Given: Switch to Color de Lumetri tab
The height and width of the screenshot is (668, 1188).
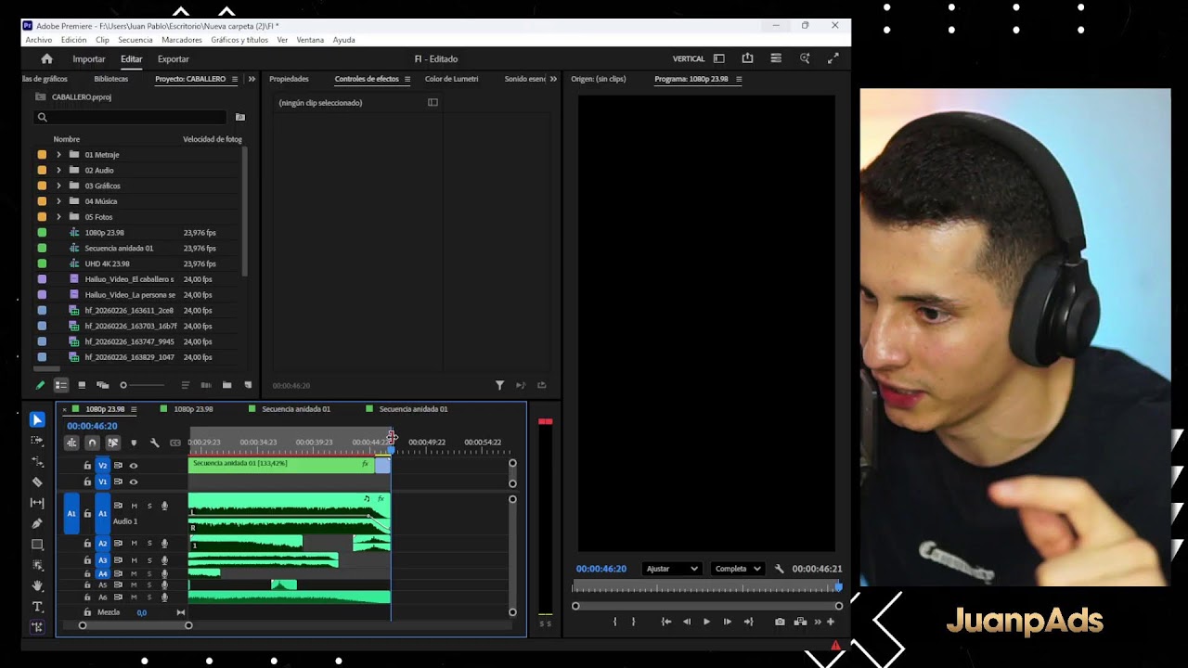Looking at the screenshot, I should point(452,79).
